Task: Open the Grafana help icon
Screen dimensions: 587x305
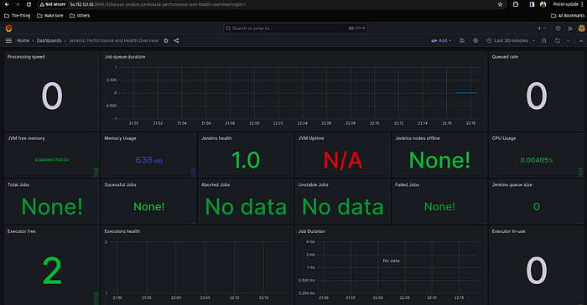Action: [x=558, y=28]
